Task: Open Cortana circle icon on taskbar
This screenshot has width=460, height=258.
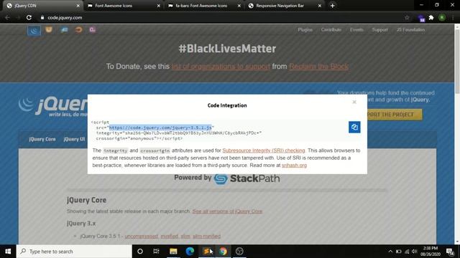Action: click(x=140, y=252)
